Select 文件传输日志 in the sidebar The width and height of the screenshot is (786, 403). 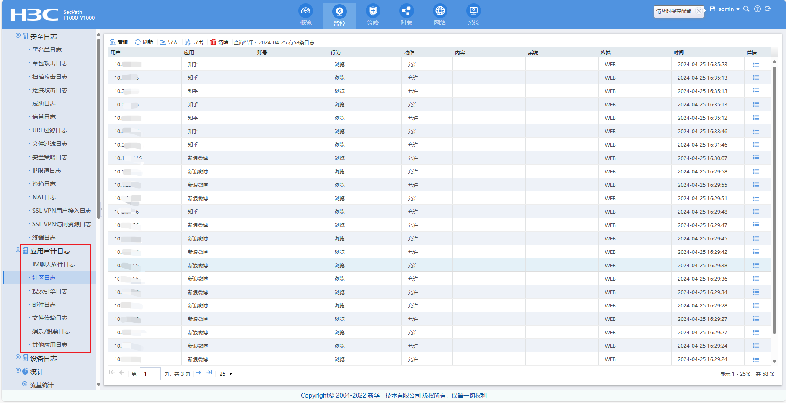pyautogui.click(x=50, y=318)
